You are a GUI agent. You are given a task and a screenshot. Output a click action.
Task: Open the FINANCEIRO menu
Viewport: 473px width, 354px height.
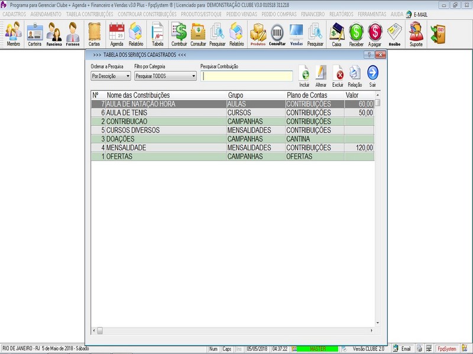[313, 14]
